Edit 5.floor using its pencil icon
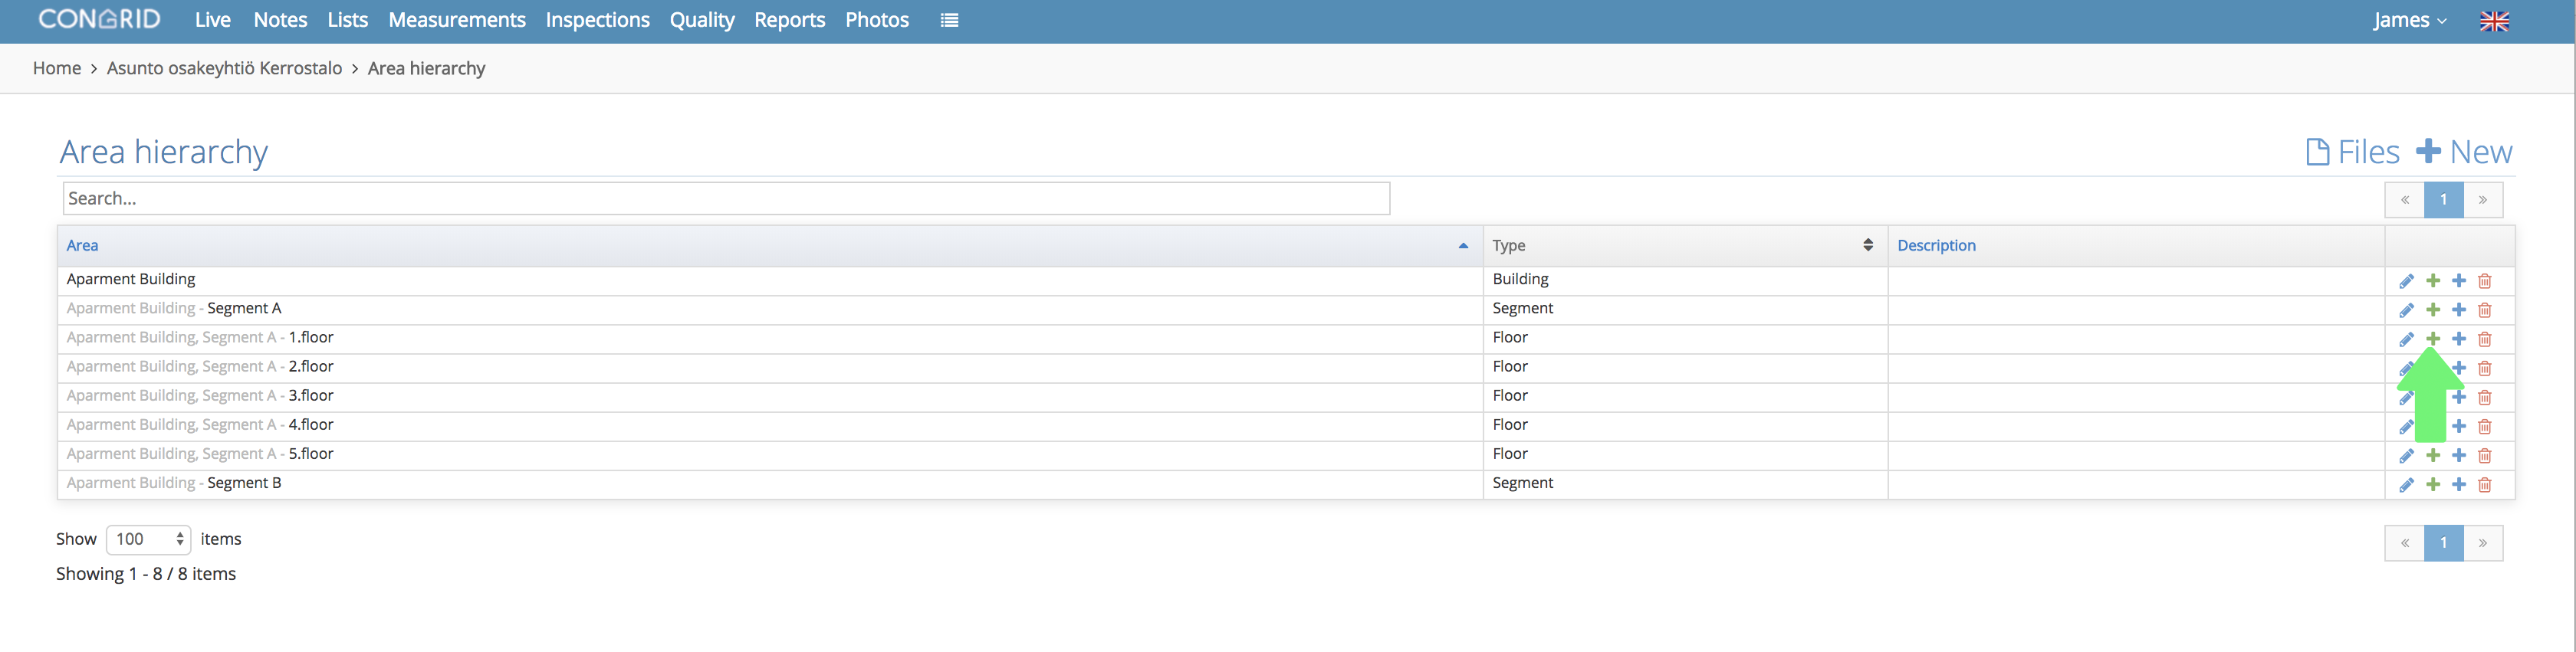2576x652 pixels. [x=2406, y=456]
